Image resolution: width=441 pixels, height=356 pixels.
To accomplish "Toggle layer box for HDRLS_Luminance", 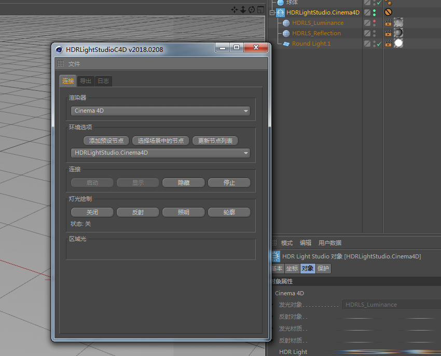I will pos(367,23).
